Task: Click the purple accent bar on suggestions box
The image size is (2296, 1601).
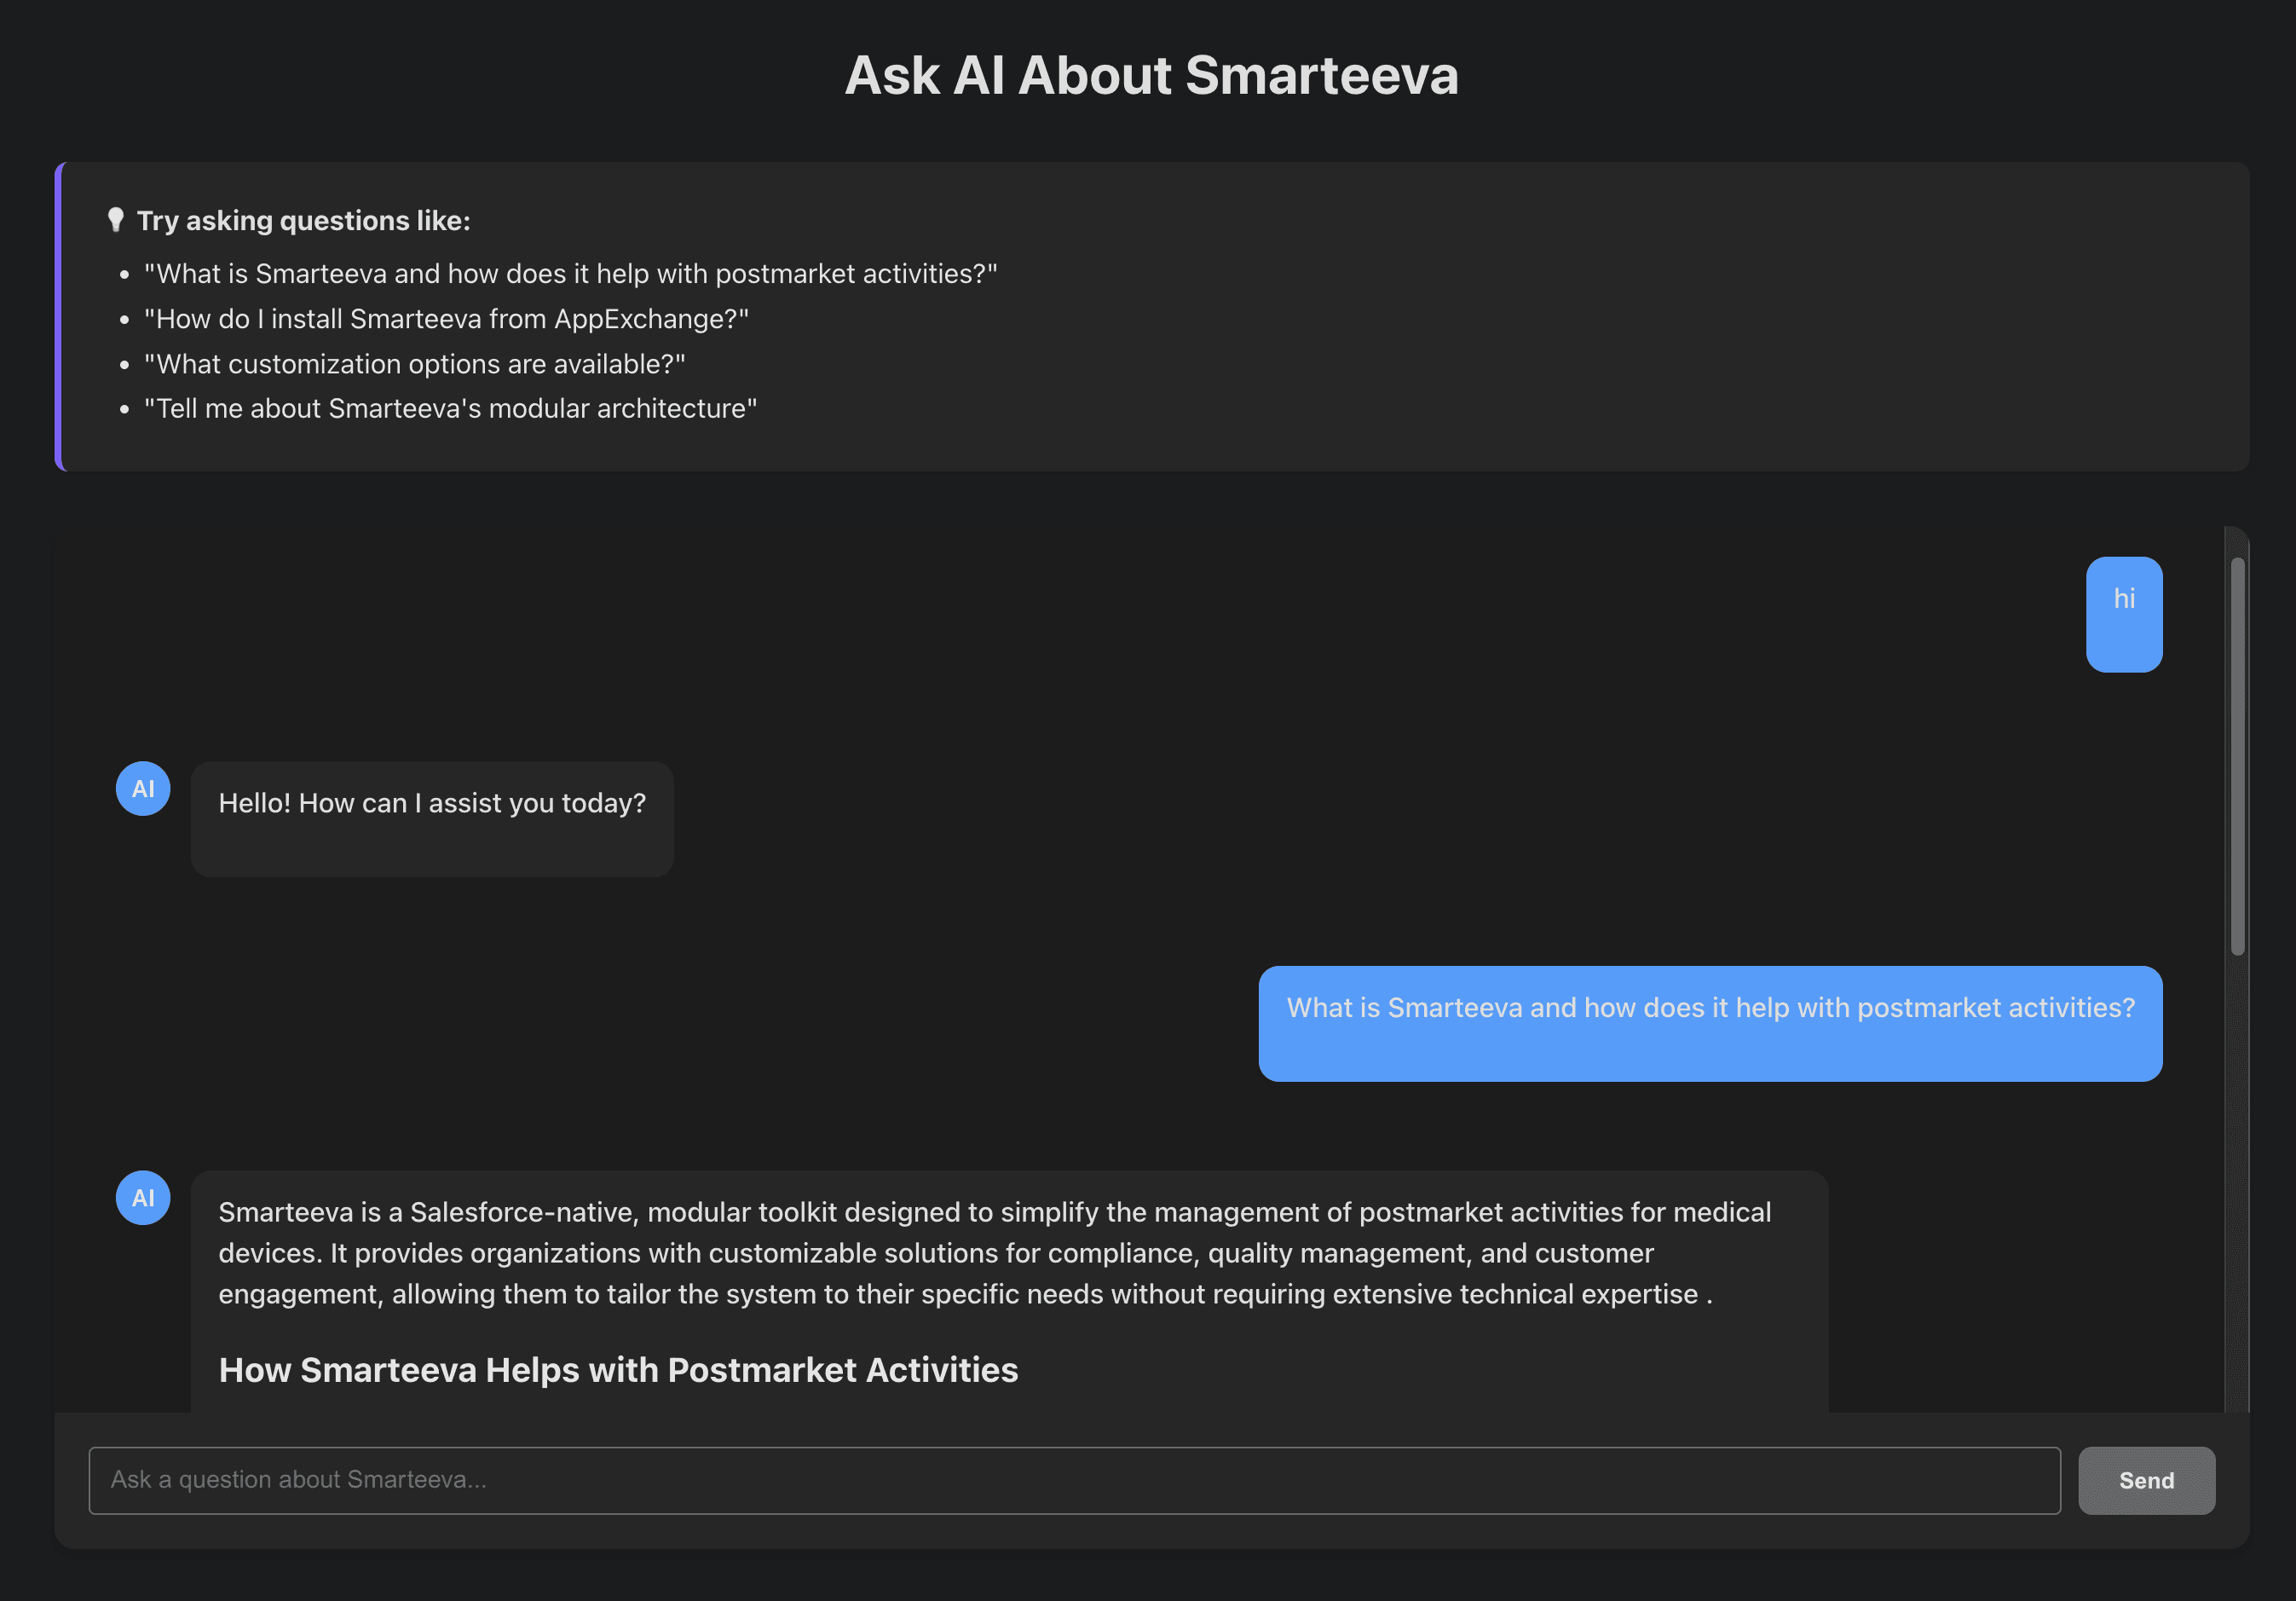Action: tap(59, 316)
